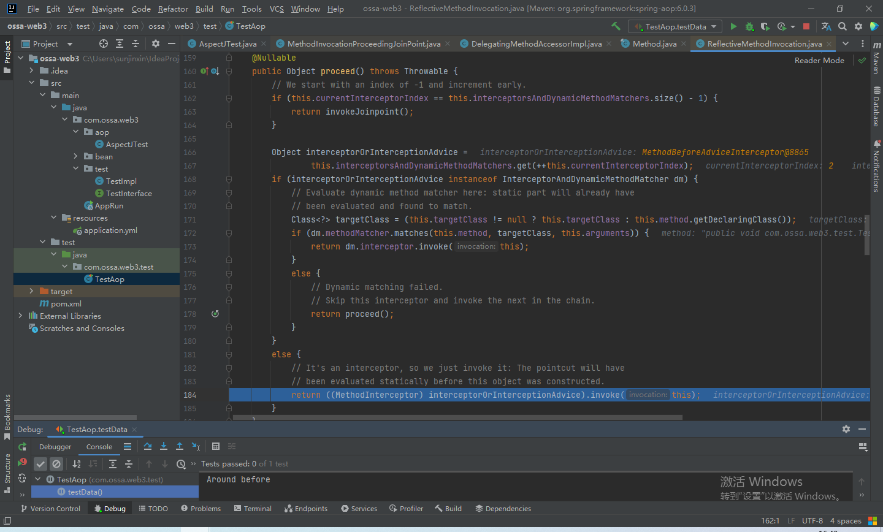This screenshot has height=532, width=883.
Task: Open the Profiler tool window button
Action: (405, 509)
